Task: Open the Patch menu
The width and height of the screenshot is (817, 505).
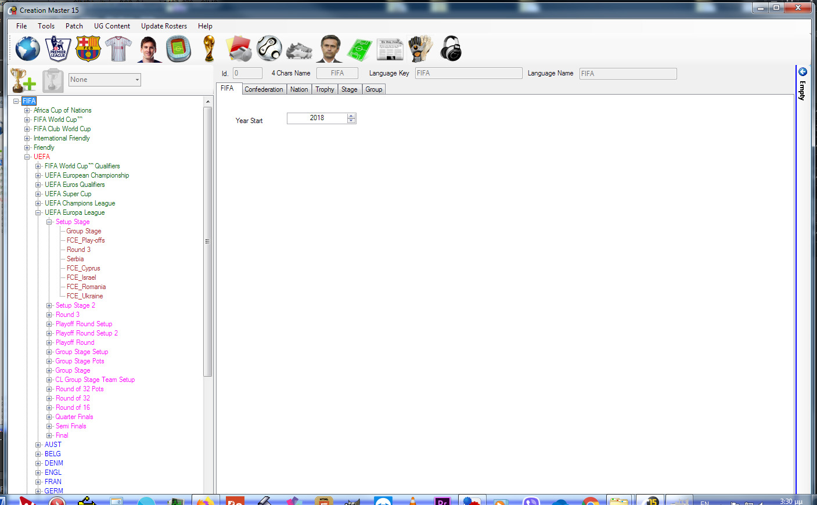Action: tap(74, 26)
